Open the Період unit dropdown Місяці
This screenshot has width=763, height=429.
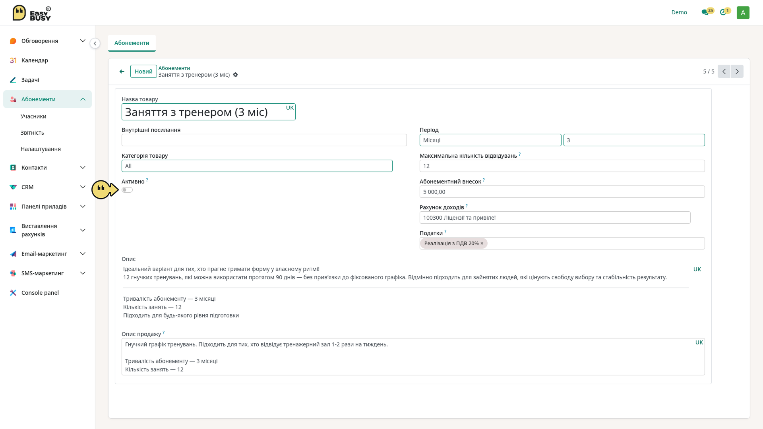point(490,140)
